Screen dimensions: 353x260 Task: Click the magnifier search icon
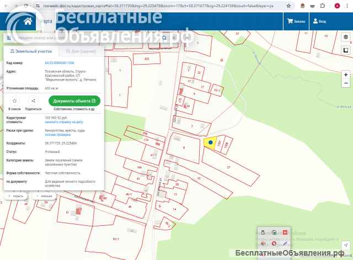tap(164, 38)
